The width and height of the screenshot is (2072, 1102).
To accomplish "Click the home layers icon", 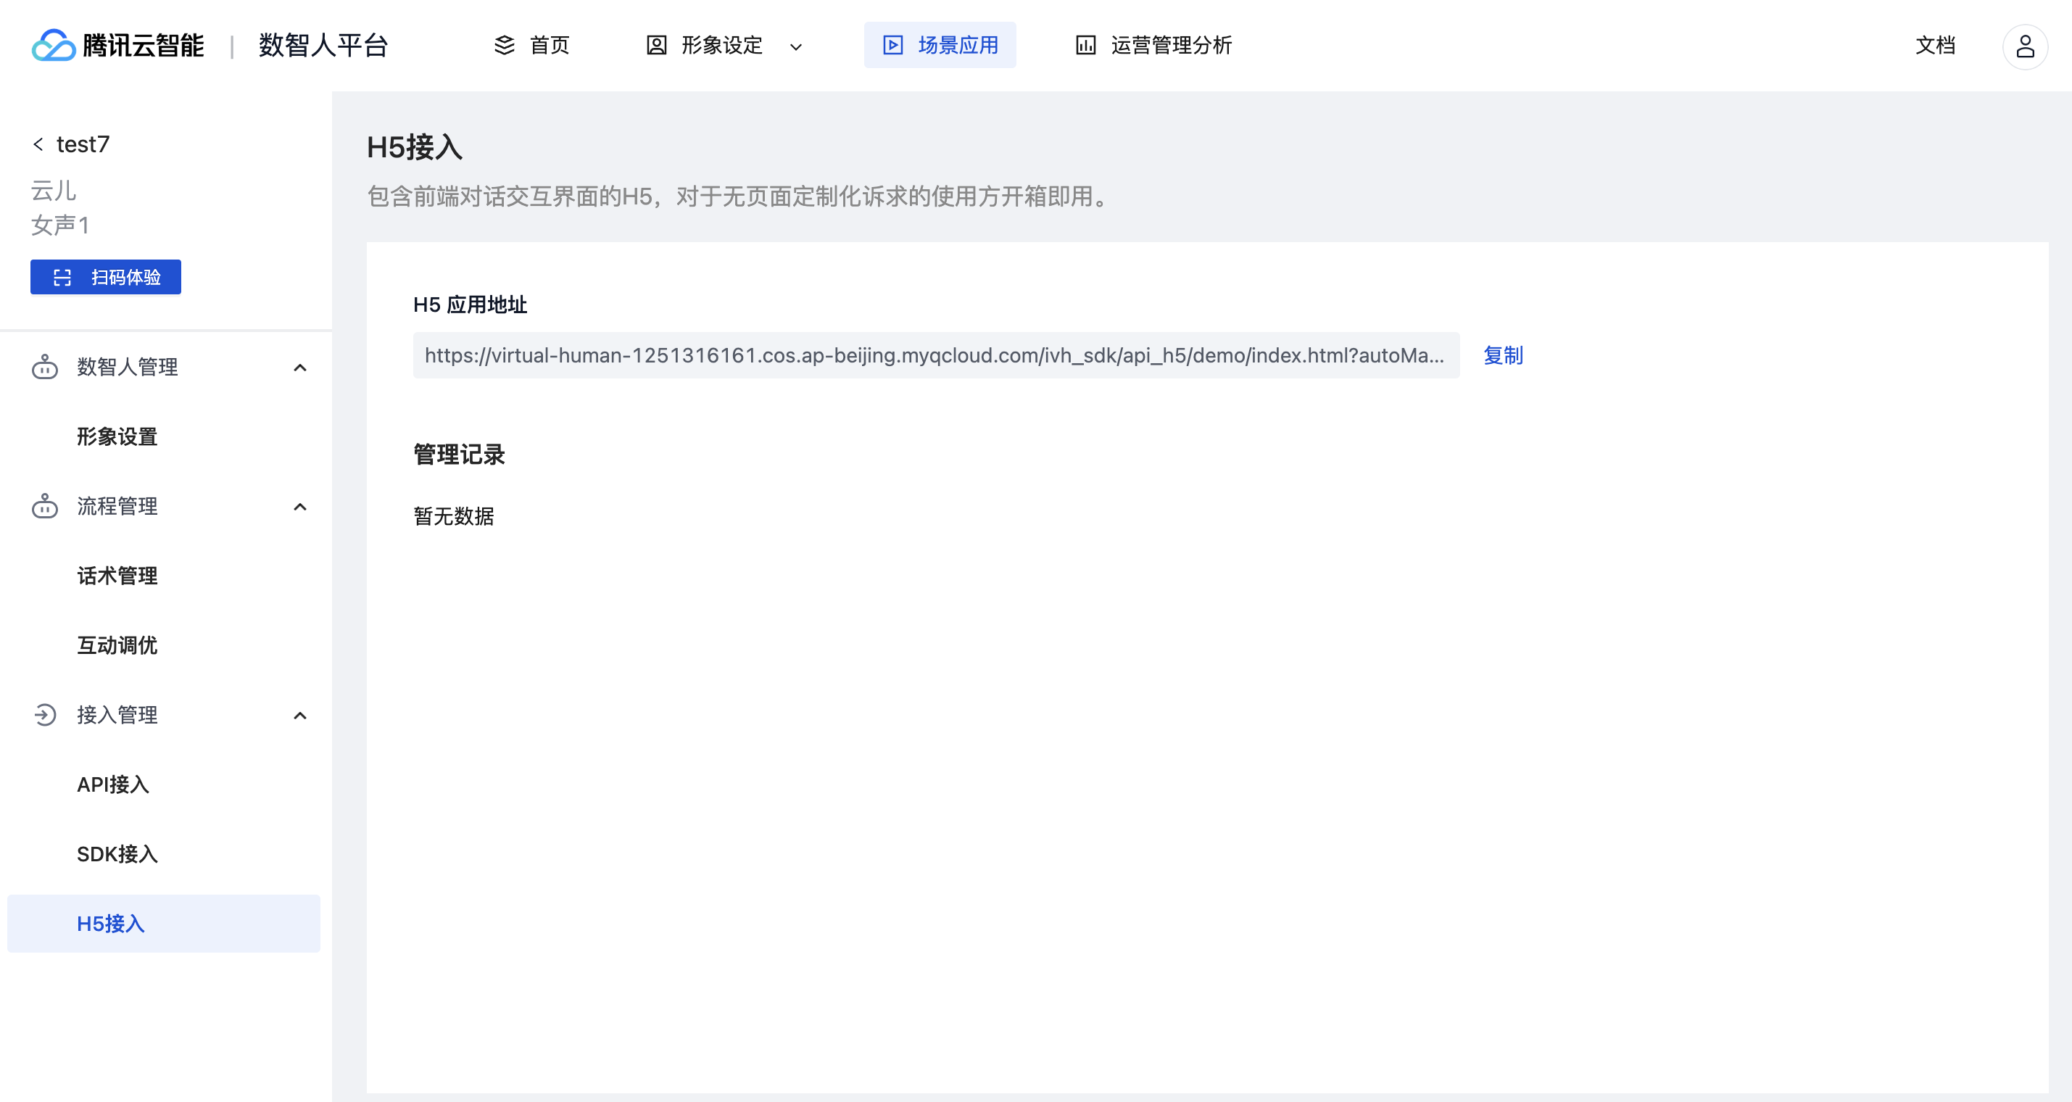I will point(505,45).
